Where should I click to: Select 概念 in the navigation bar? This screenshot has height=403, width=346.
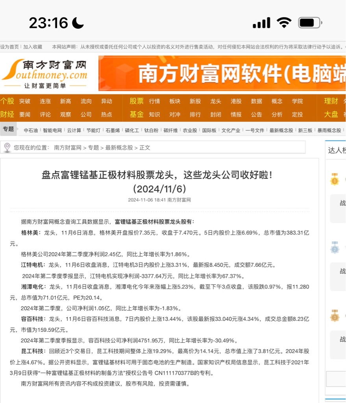tap(277, 101)
